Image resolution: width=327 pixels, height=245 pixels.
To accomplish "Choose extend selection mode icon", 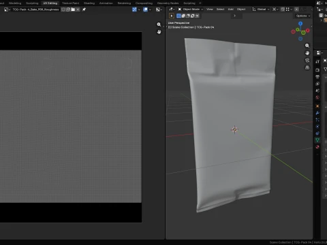I will pyautogui.click(x=183, y=16).
